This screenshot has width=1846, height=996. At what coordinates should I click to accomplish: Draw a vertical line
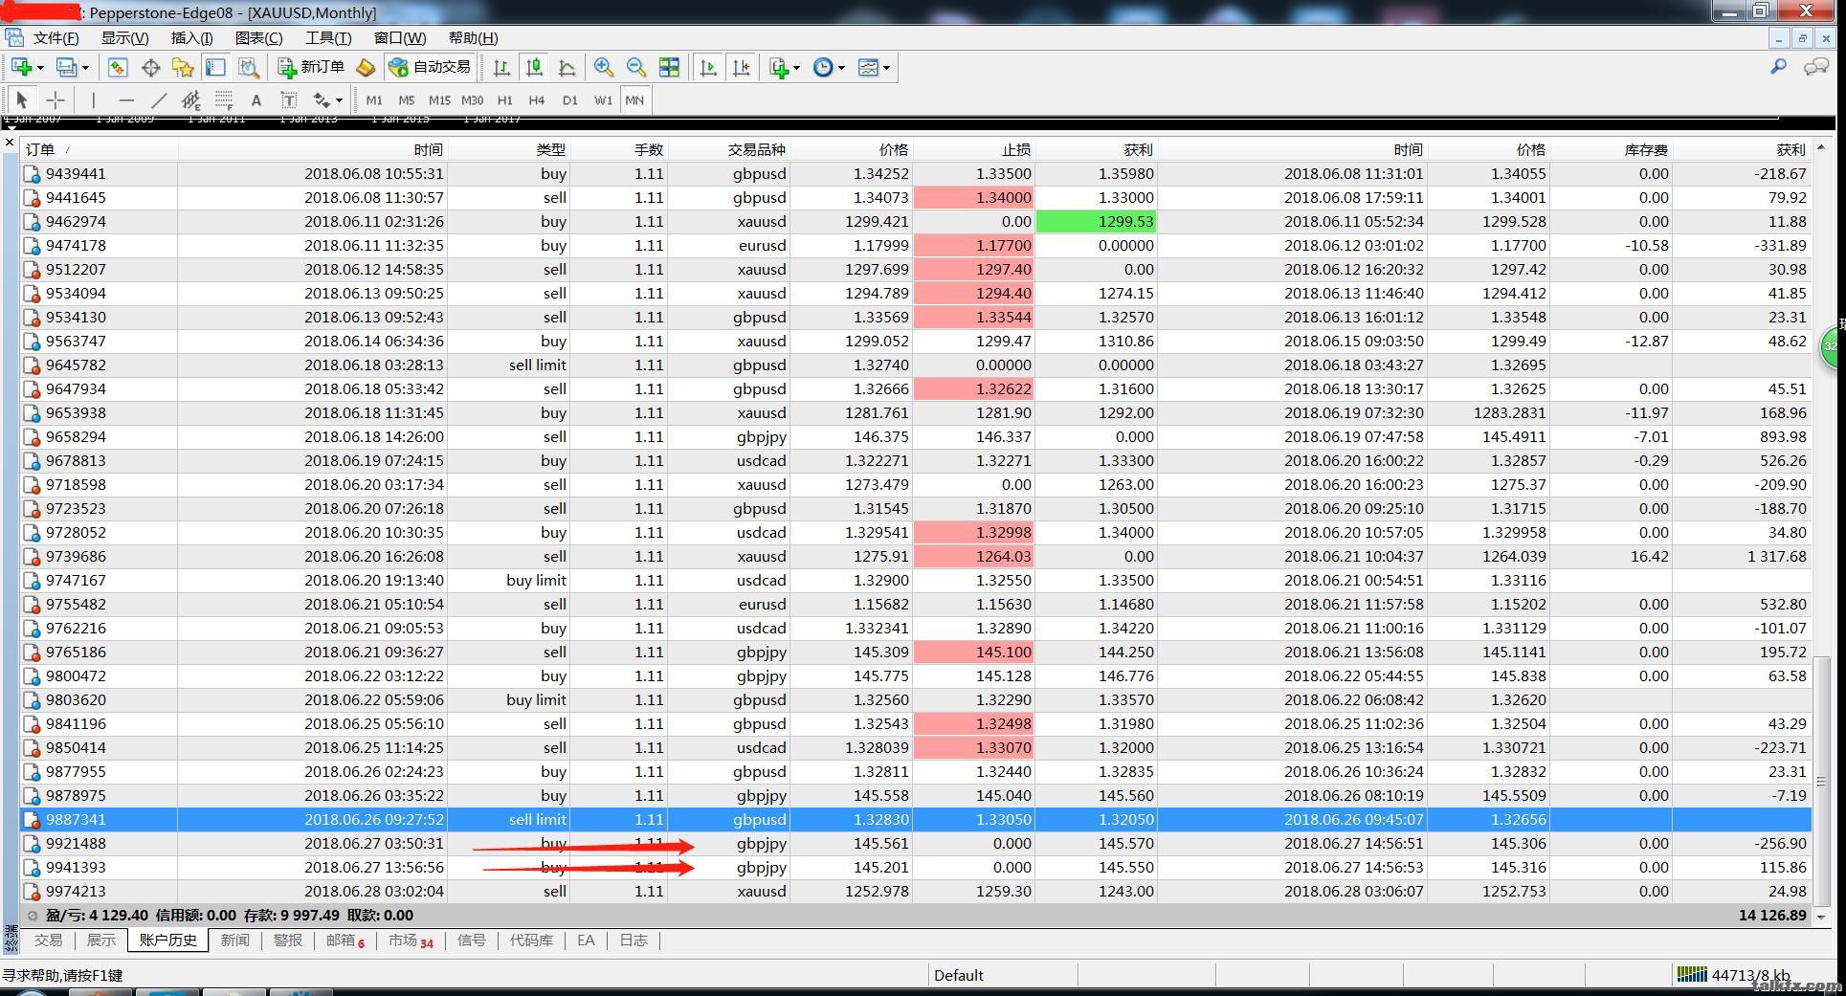[93, 100]
